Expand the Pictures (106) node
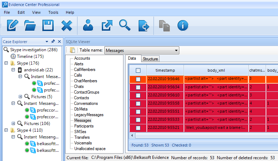Screen dimensions: 278x161 (13, 124)
